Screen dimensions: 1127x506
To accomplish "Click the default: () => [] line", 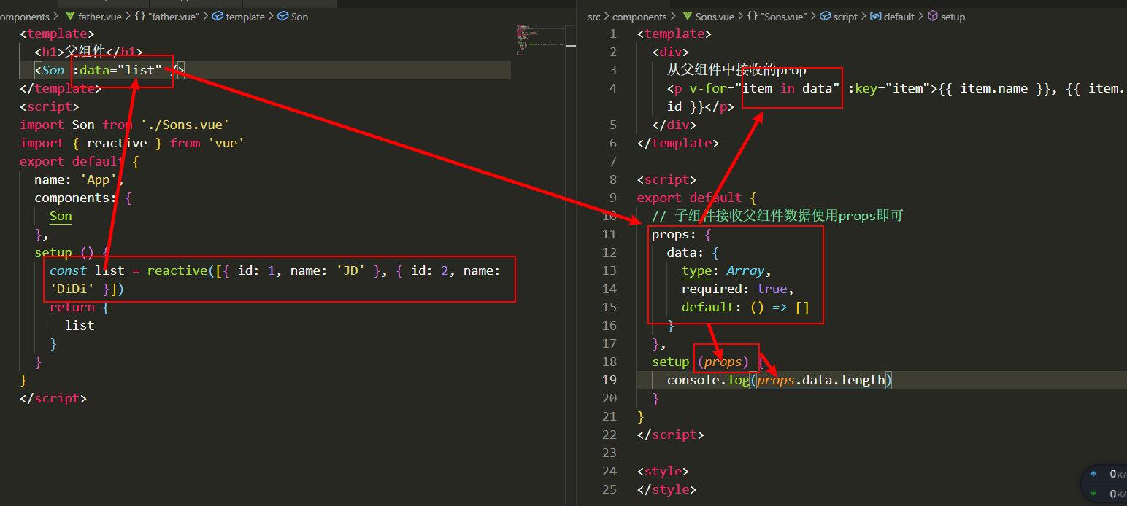I will [745, 307].
